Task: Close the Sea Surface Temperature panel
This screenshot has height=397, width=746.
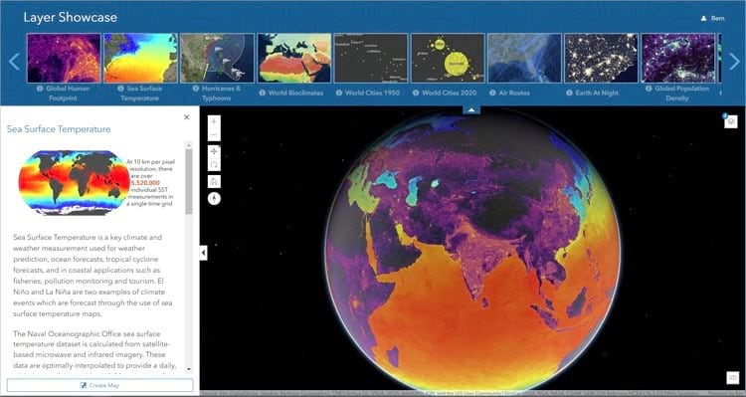Action: (x=187, y=117)
